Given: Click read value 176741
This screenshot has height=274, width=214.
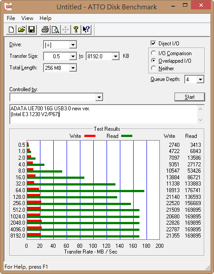Looking at the screenshot, I should (x=193, y=190).
